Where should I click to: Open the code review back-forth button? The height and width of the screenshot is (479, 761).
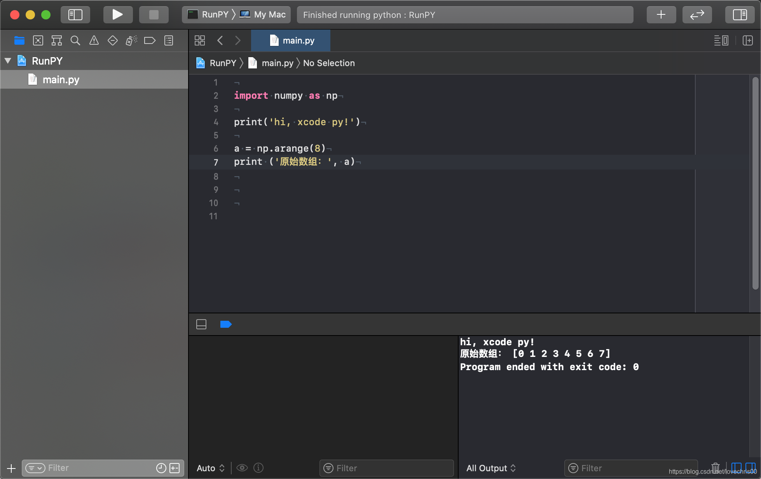(x=697, y=15)
